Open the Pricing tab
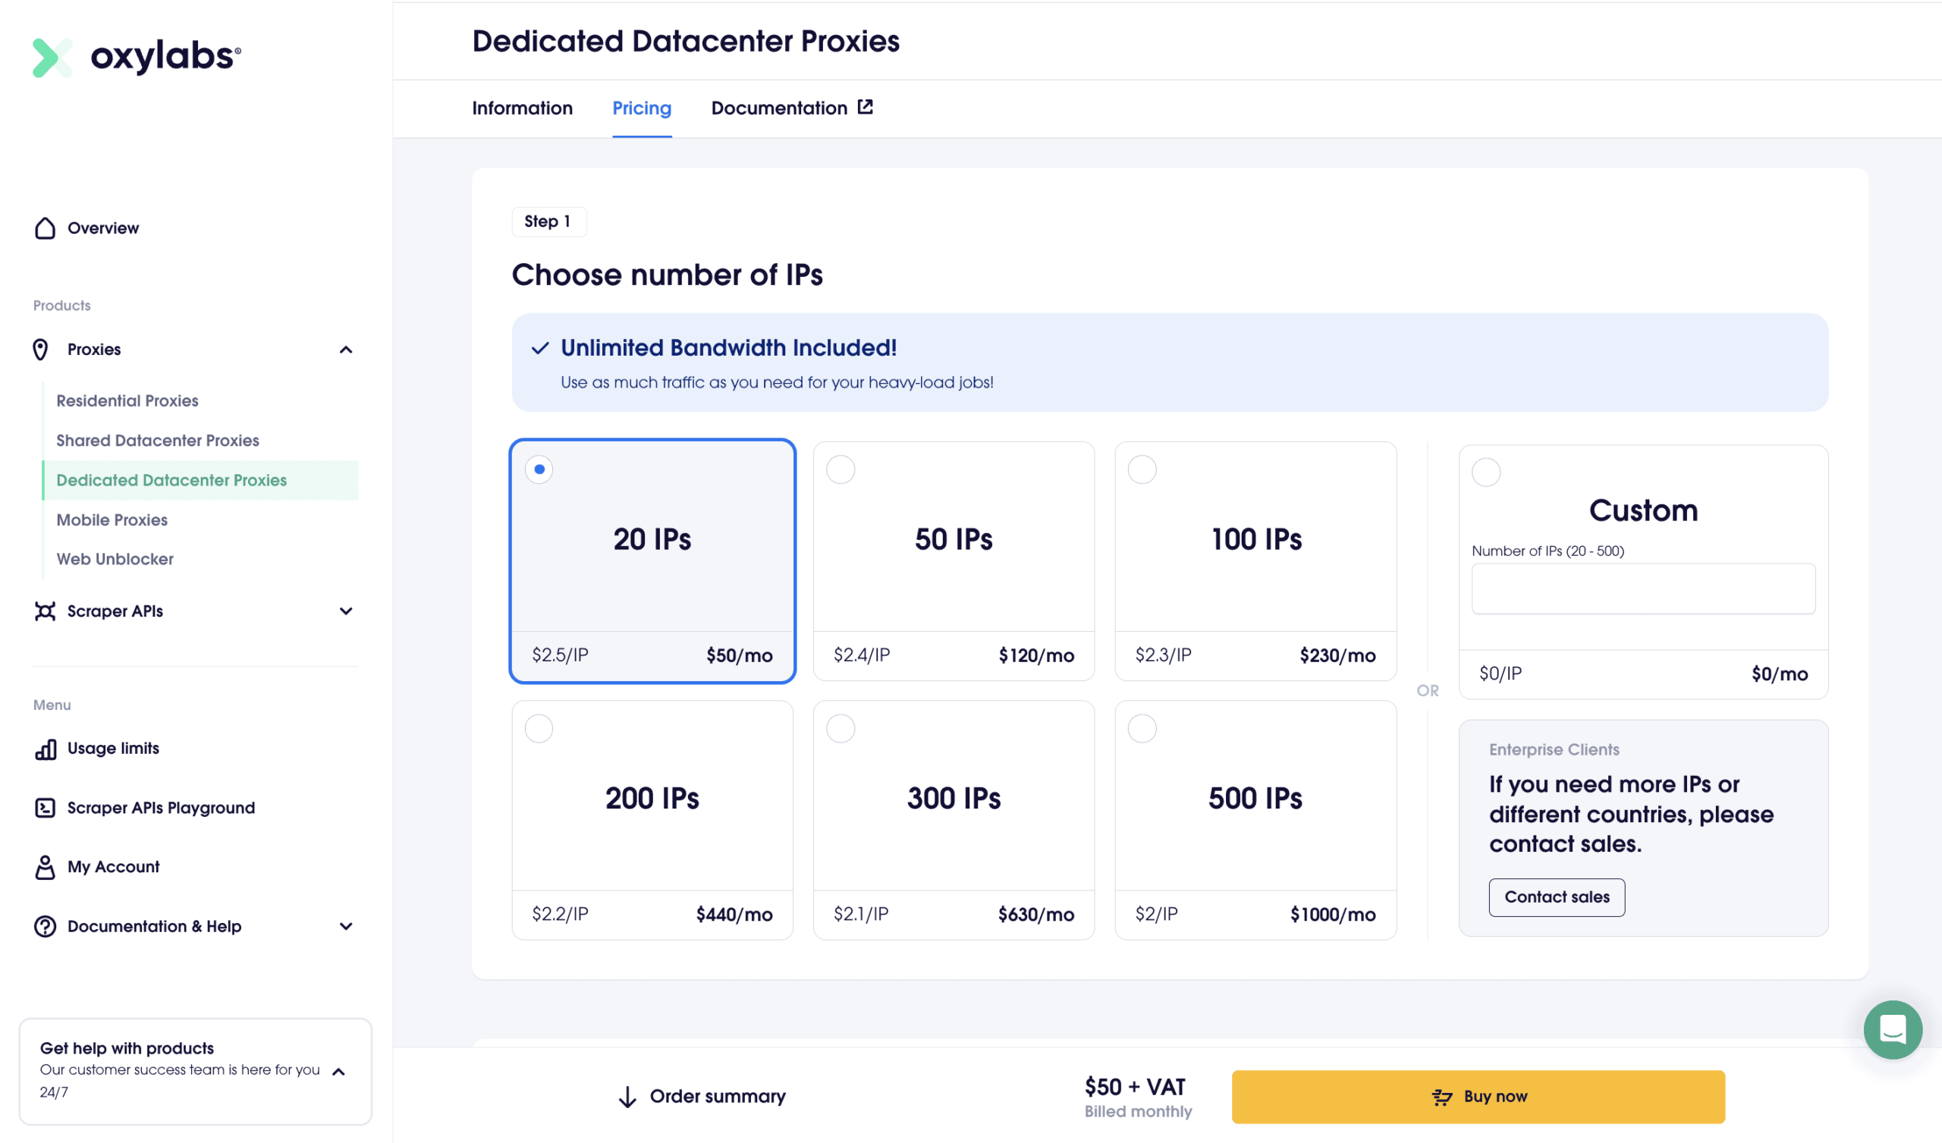 pos(642,108)
